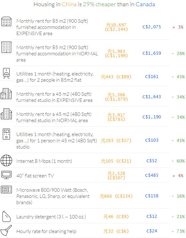Click the China price 元5,983 for normal area

point(116,51)
